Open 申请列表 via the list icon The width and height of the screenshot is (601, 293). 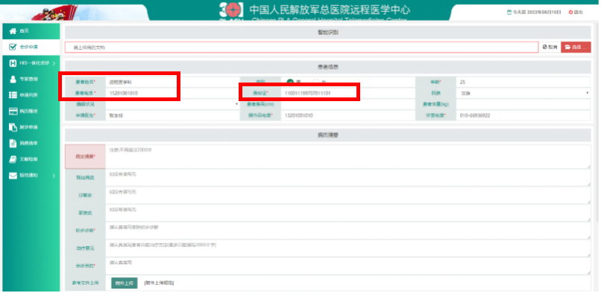13,95
